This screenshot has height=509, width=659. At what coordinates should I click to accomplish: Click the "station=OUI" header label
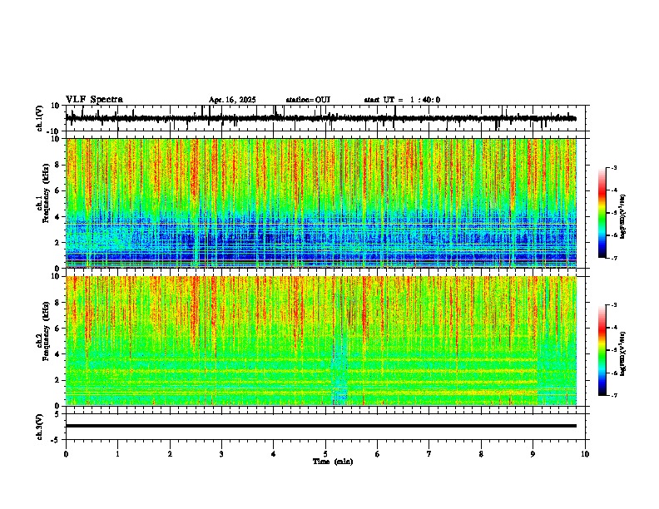point(308,100)
